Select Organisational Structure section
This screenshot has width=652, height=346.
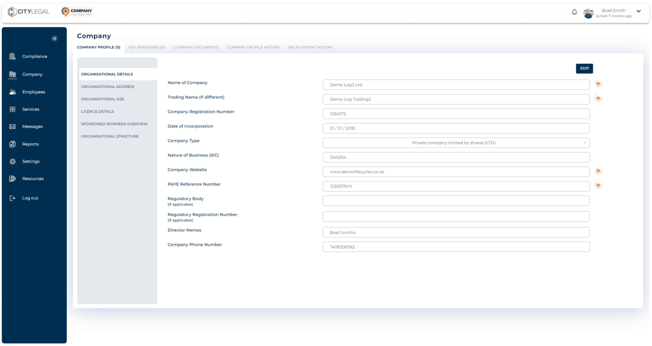click(x=110, y=136)
